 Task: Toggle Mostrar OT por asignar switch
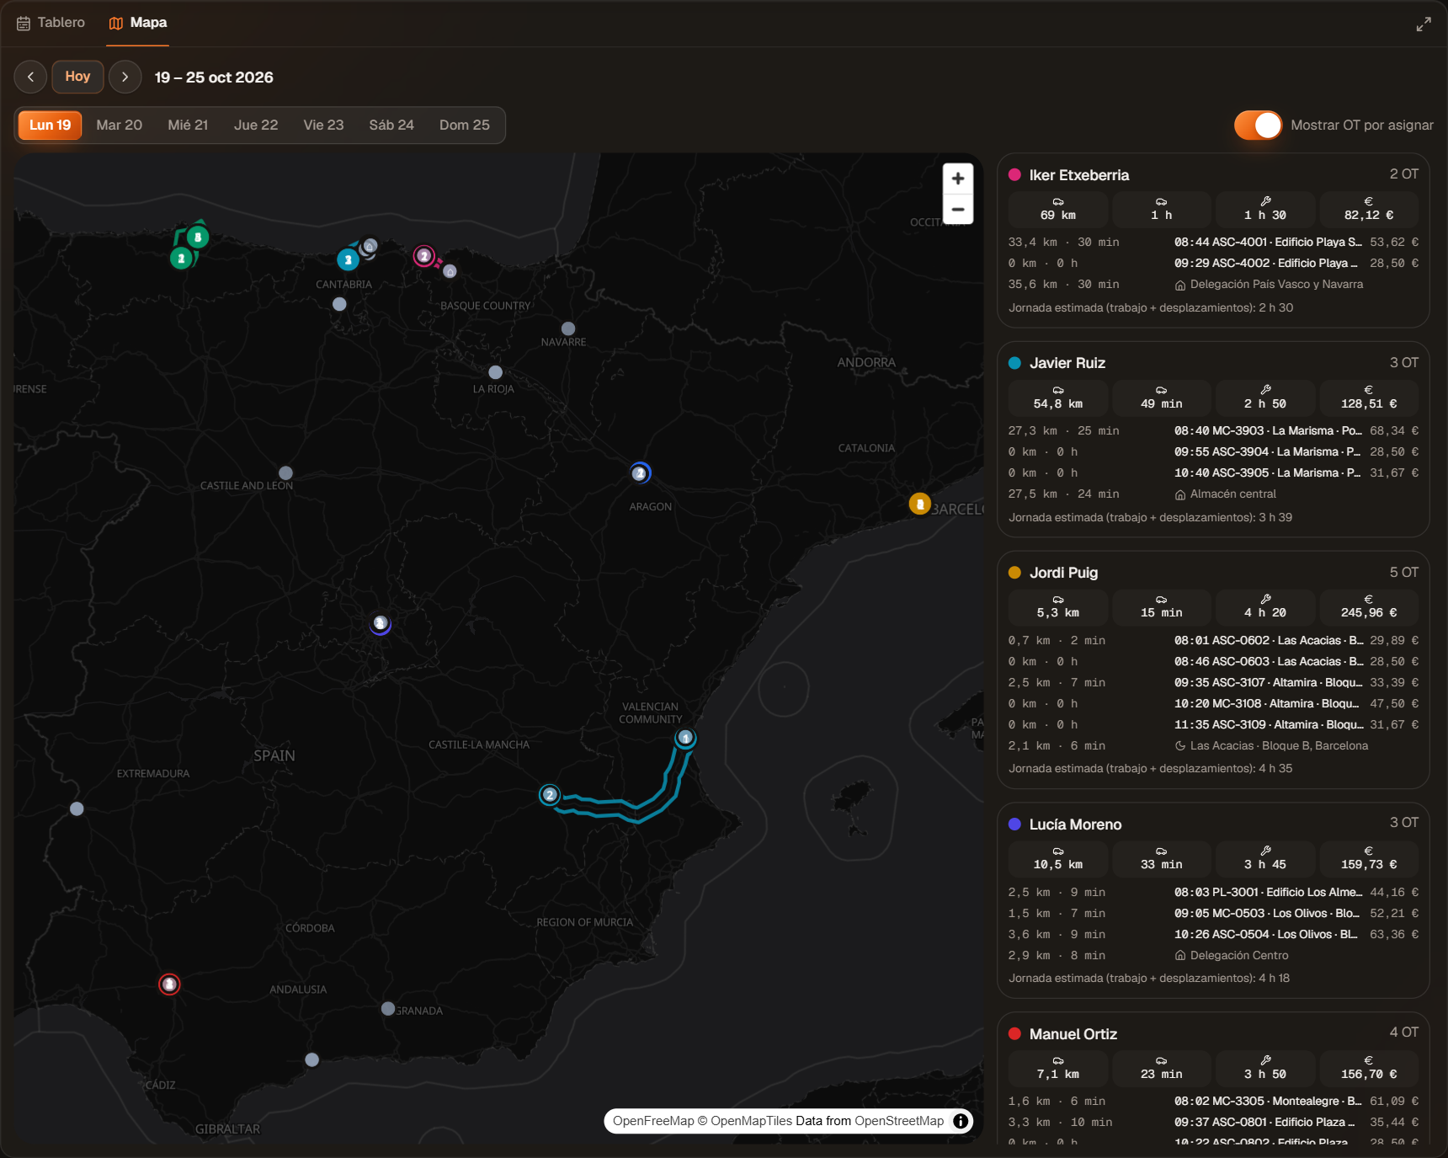tap(1259, 125)
